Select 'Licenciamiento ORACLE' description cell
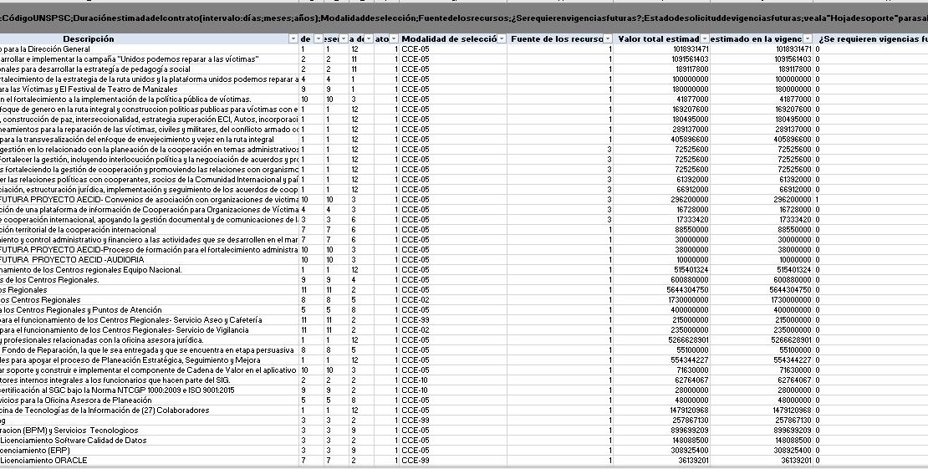 point(149,461)
